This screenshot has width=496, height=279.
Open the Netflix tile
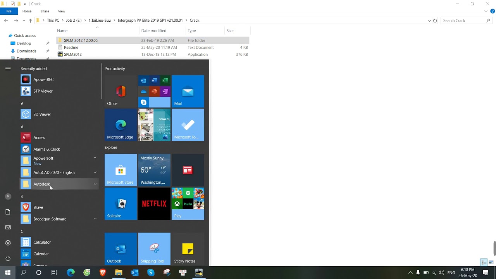point(154,204)
